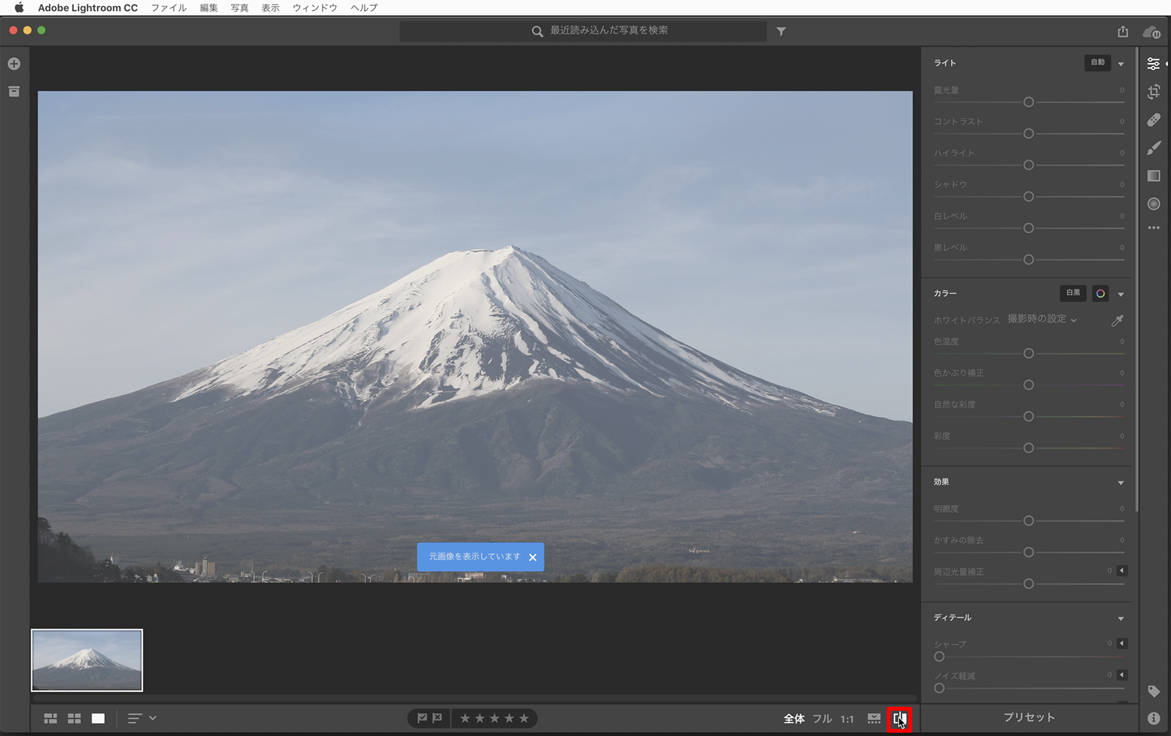Viewport: 1171px width, 736px height.
Task: Open the three-dot more options menu
Action: 1153,228
